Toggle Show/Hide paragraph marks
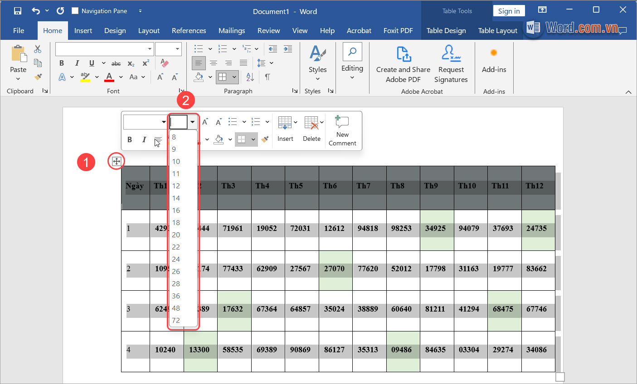637x384 pixels. (267, 77)
